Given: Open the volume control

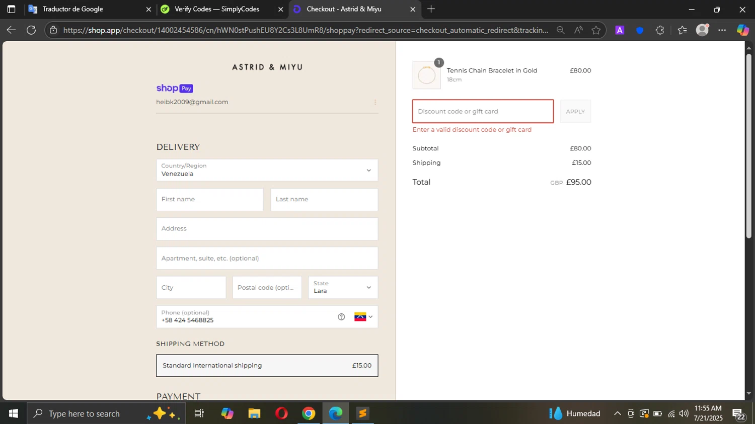Looking at the screenshot, I should [x=684, y=413].
